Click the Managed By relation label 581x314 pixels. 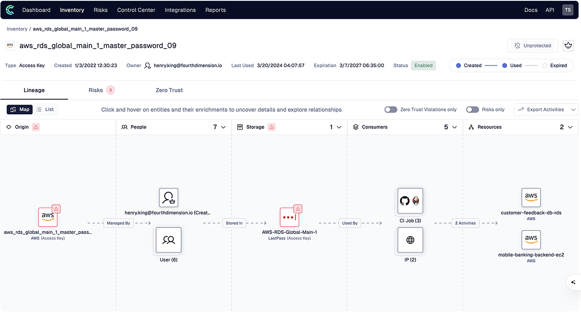119,223
